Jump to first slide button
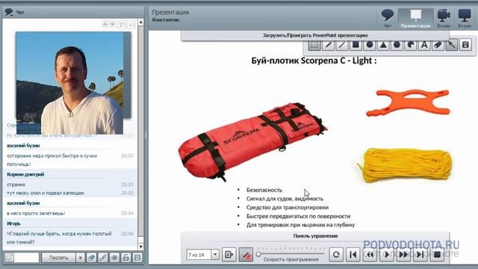The image size is (478, 269). pos(353,254)
